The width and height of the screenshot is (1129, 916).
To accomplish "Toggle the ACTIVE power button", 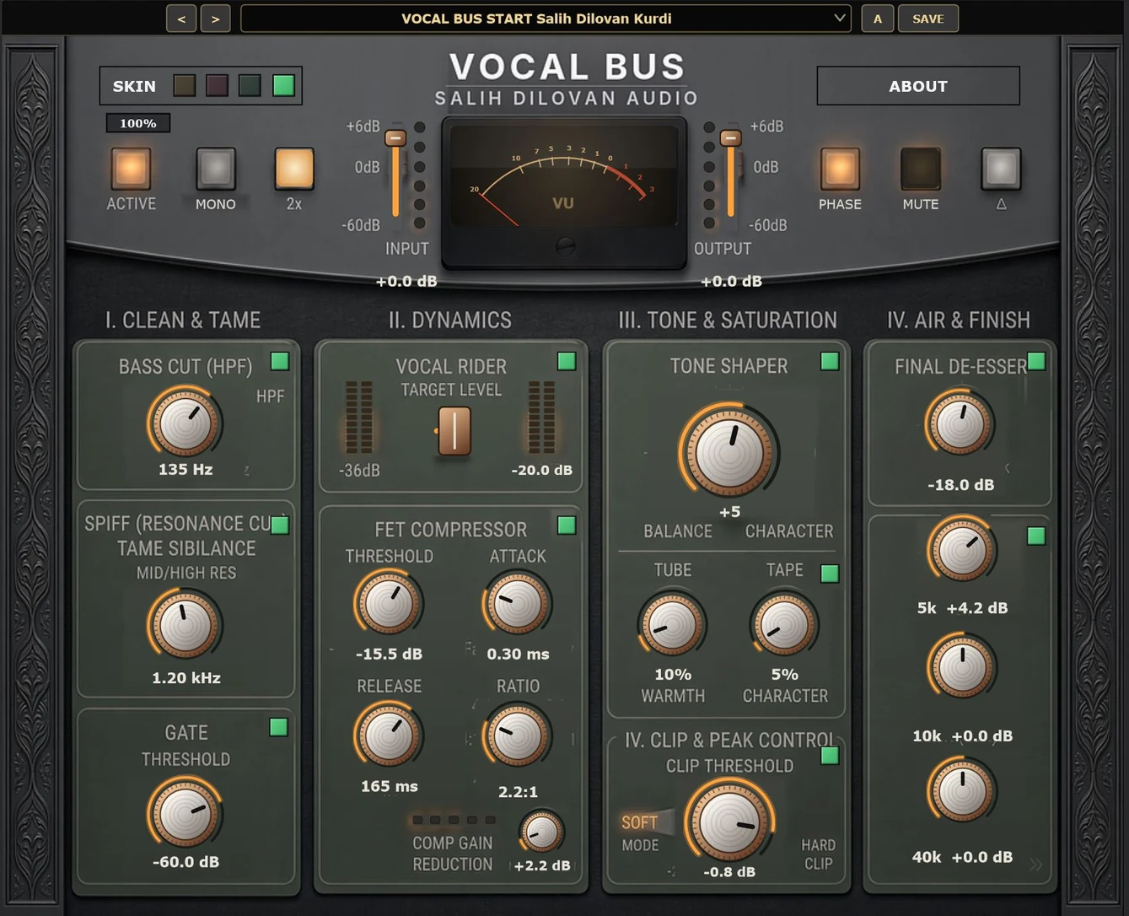I will click(x=131, y=168).
